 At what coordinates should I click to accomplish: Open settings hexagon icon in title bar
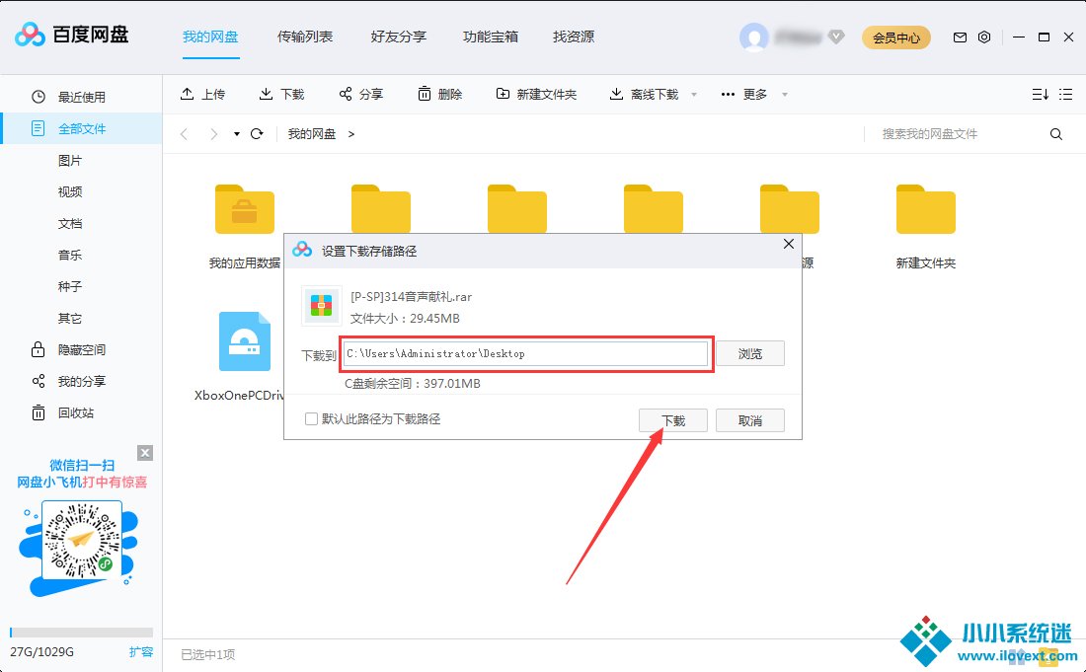(984, 37)
